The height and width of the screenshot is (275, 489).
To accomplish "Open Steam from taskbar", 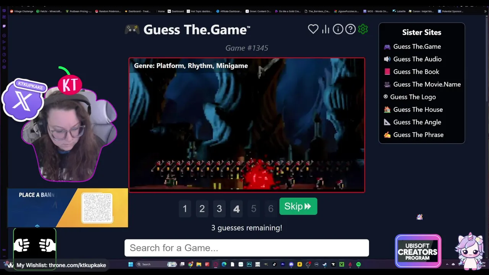I will point(325,264).
